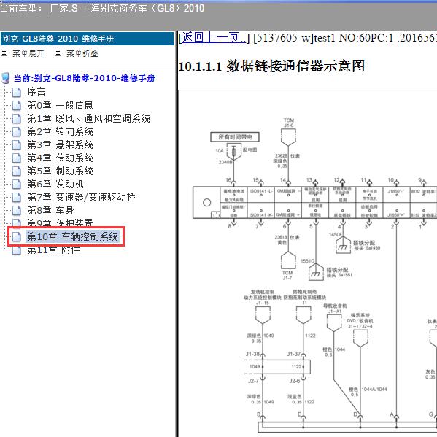
Task: Open 第6章 发动机
Action: coord(55,184)
